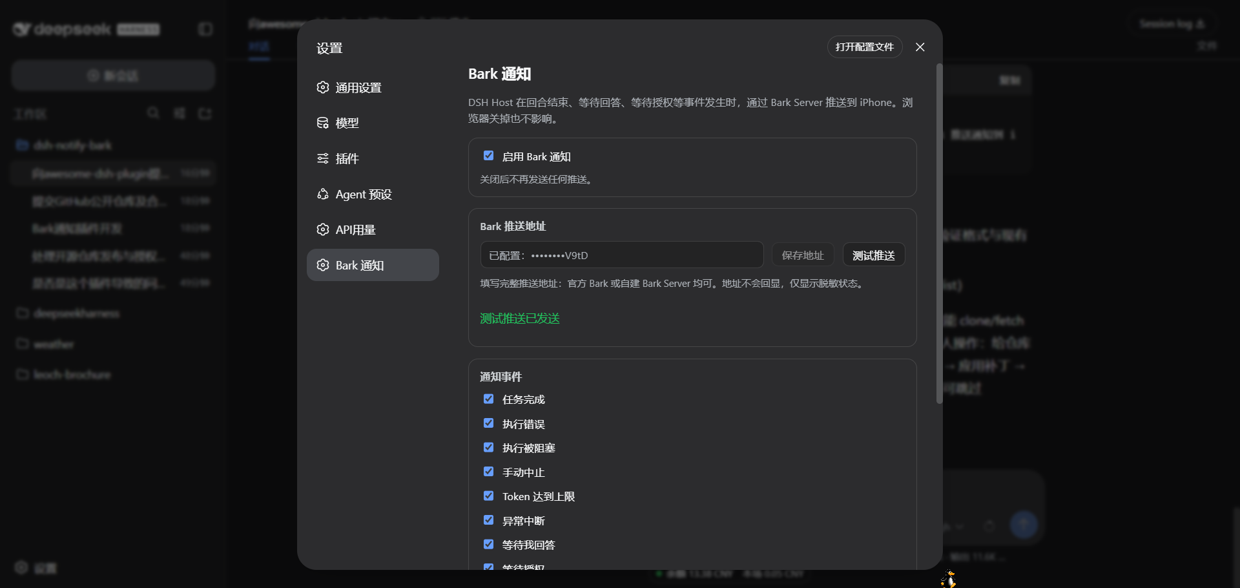Click the penguin mascot icon at the bottom
Image resolution: width=1240 pixels, height=588 pixels.
tap(948, 579)
